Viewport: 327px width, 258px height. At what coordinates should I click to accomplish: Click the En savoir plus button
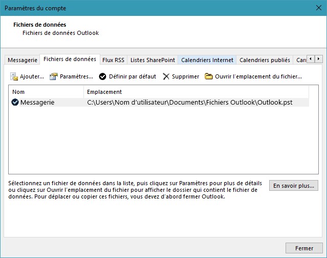(x=294, y=186)
